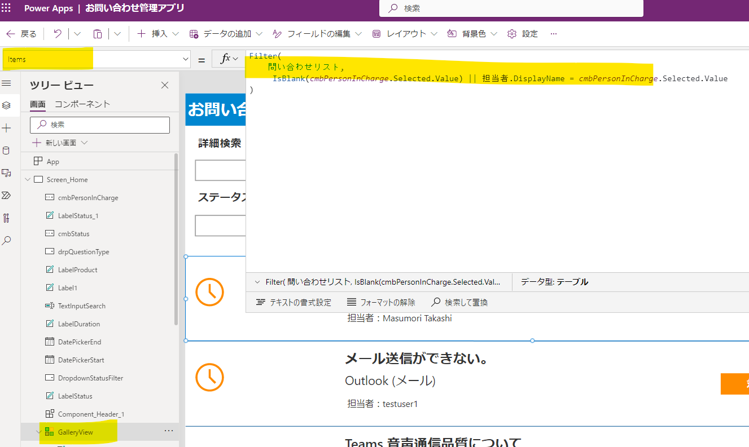The image size is (749, 447).
Task: Click the undo icon
Action: 58,34
